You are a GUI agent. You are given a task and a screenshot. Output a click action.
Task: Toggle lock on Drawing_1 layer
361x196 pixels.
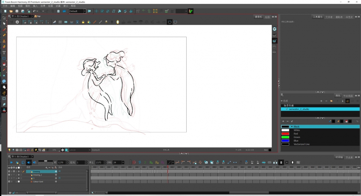tap(16, 175)
